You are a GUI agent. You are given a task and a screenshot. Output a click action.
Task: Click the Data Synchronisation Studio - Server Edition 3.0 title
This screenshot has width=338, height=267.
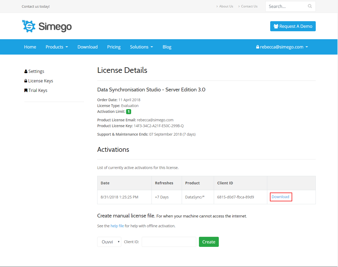(151, 90)
